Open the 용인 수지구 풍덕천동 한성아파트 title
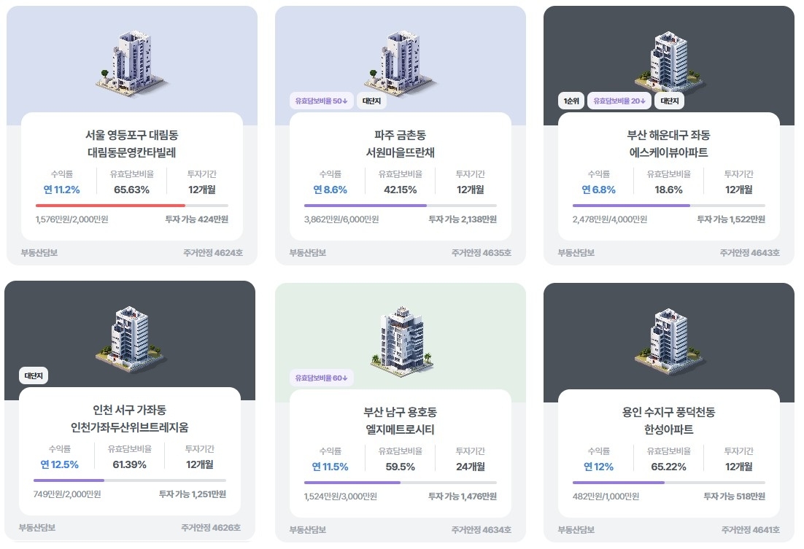804x549 pixels. [668, 421]
